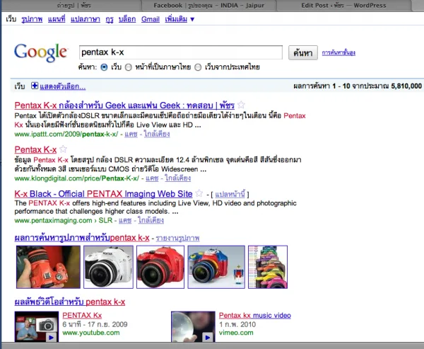Viewport: 424px width, 349px height.
Task: Open the PENTAX Kx video title link
Action: (x=82, y=316)
